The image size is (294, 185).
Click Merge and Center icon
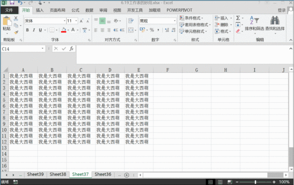(131, 30)
